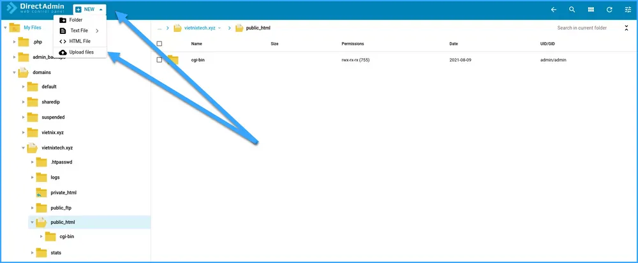The height and width of the screenshot is (263, 638).
Task: Check the cgi-bin row checkbox
Action: click(x=159, y=60)
